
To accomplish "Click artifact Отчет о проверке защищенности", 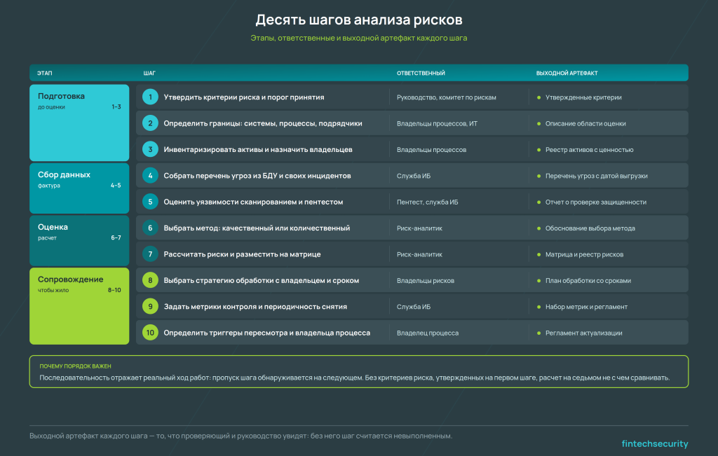I will 596,202.
